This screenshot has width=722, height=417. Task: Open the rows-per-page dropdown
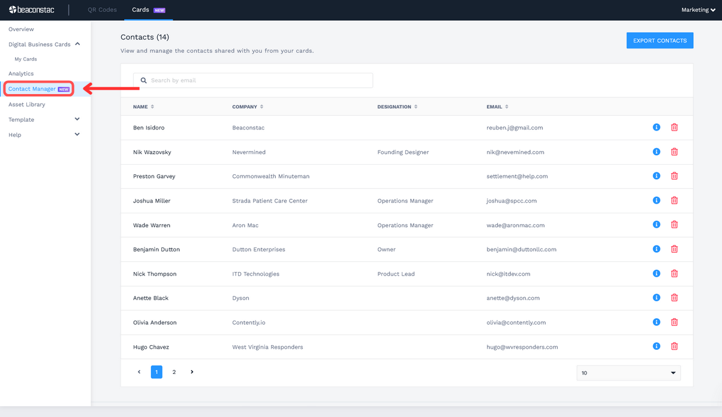click(628, 372)
